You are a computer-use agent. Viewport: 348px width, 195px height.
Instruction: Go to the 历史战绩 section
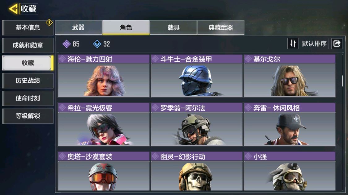(x=28, y=81)
